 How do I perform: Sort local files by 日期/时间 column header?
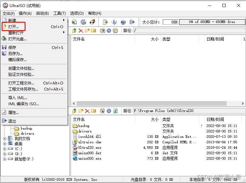(223, 119)
